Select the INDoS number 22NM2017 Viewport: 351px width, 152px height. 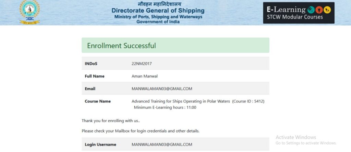click(142, 64)
